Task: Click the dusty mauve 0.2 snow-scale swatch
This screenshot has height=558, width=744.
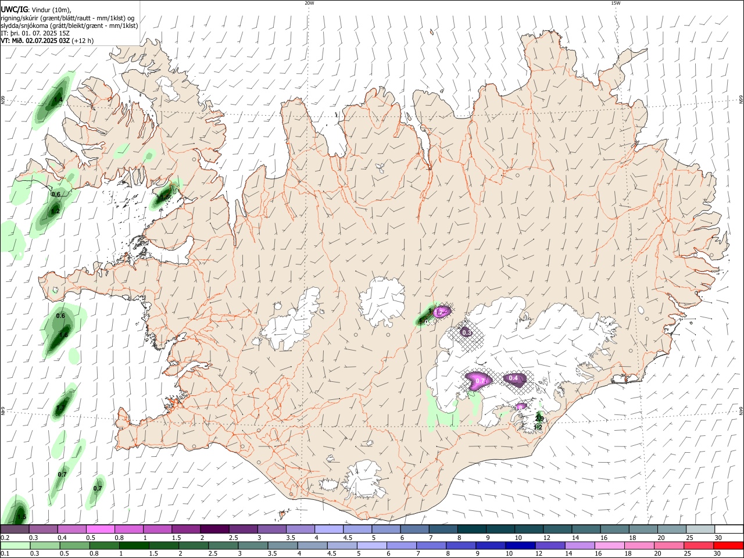Action: tap(15, 530)
